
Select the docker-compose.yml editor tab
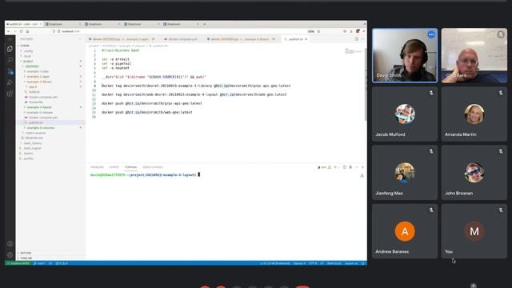(x=182, y=39)
